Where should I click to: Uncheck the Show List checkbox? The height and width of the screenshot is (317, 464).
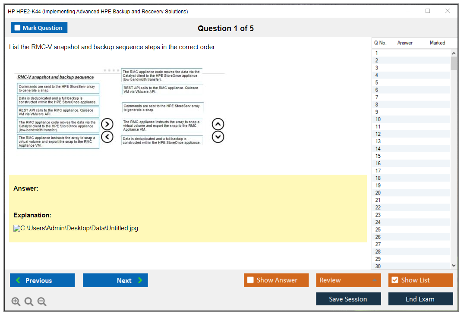[395, 280]
